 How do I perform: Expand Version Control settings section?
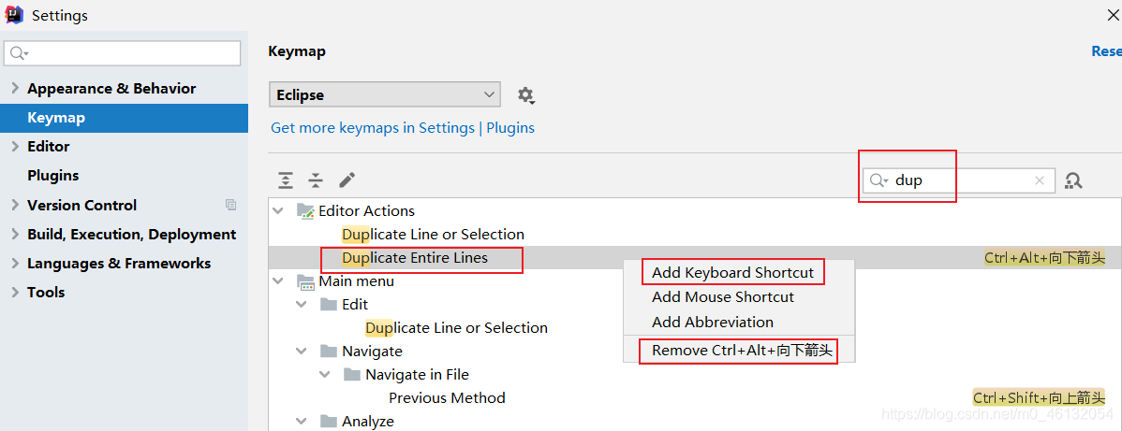click(16, 205)
